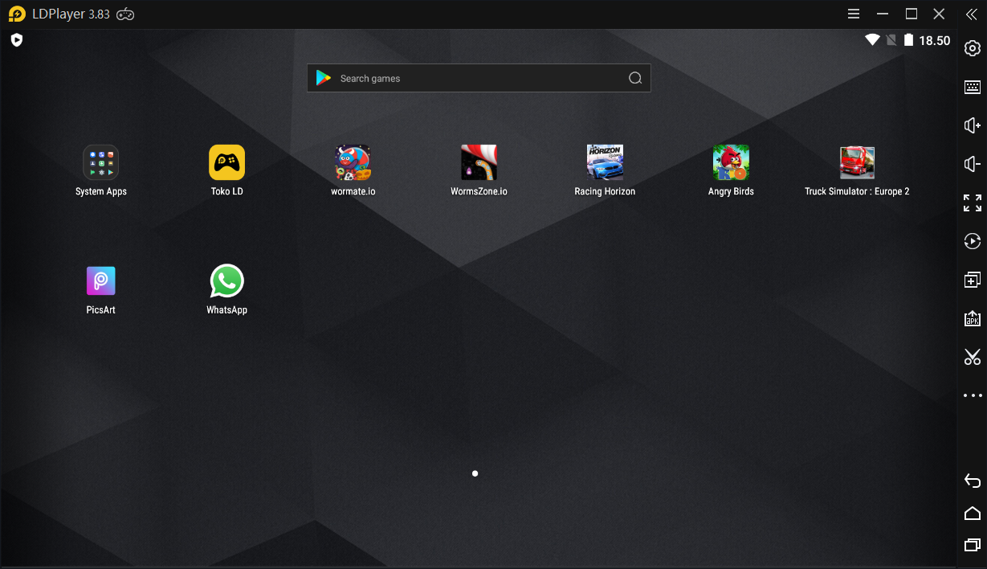Open LDPlayer settings gear in sidebar
The image size is (987, 569).
pyautogui.click(x=973, y=48)
